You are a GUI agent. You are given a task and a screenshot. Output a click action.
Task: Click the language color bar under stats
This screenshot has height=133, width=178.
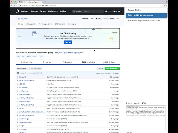[x=68, y=65]
